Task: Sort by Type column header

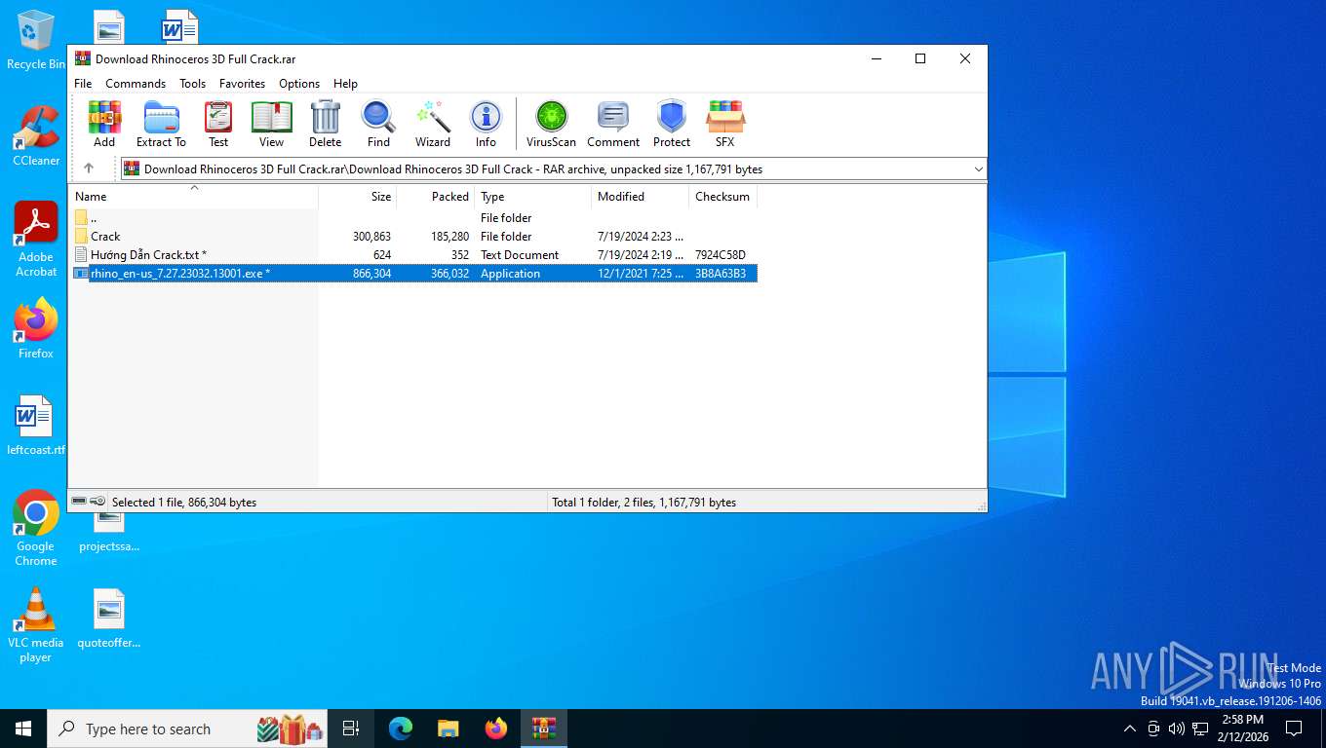Action: 533,196
